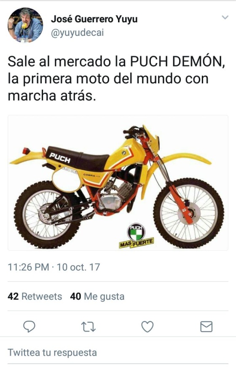This screenshot has height=367, width=236.
Task: Focus the Twittea tu respuesta field
Action: [118, 352]
